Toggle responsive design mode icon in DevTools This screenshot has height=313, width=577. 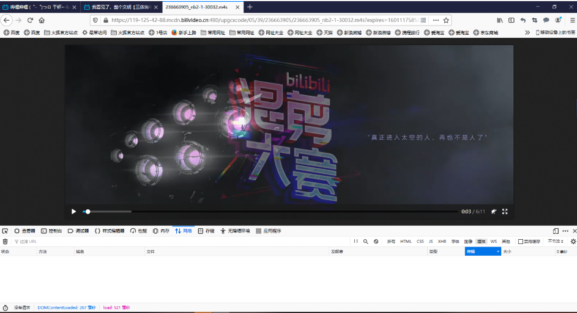click(556, 231)
